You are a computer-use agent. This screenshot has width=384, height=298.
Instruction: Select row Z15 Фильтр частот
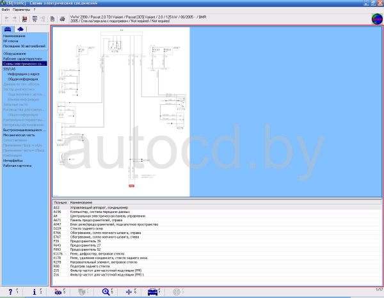[217, 271]
